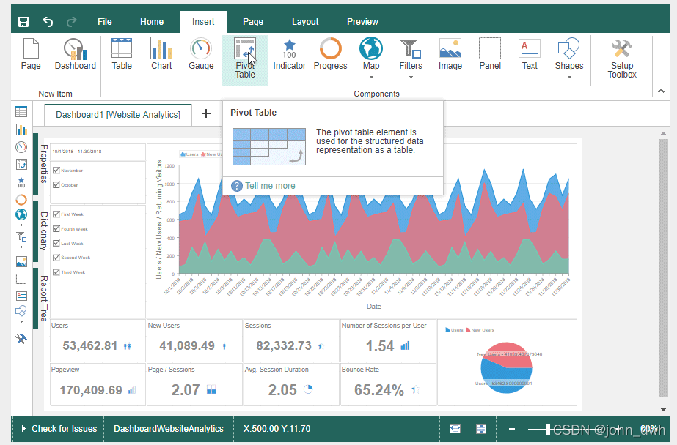Collapse the ribbon with the chevron
This screenshot has width=677, height=445.
coord(661,91)
